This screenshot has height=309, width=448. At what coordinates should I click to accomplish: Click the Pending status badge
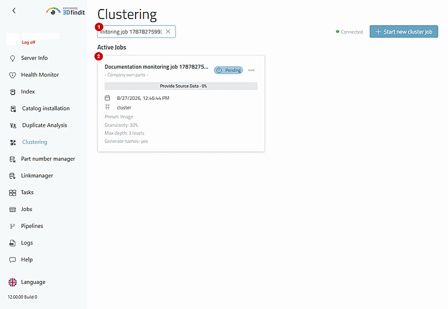tap(228, 71)
